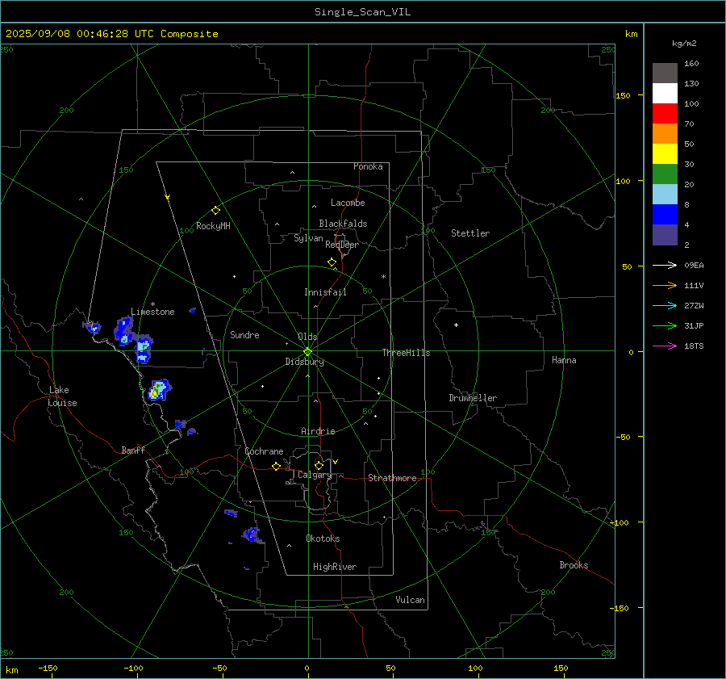This screenshot has height=679, width=726.
Task: Click the Single_Scan_VIL title
Action: tap(362, 12)
